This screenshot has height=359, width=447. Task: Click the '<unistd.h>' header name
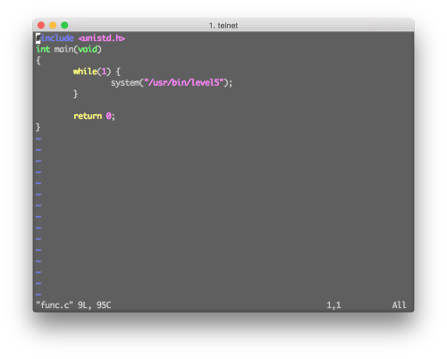tap(102, 38)
